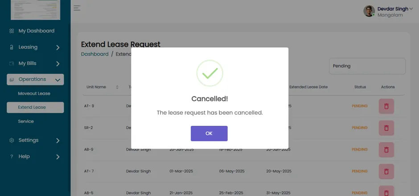This screenshot has height=196, width=419.
Task: Click the hamburger menu icon
Action: 77,8
